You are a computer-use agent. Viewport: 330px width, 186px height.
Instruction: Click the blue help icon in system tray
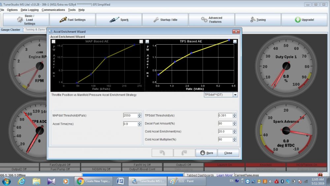tap(237, 181)
